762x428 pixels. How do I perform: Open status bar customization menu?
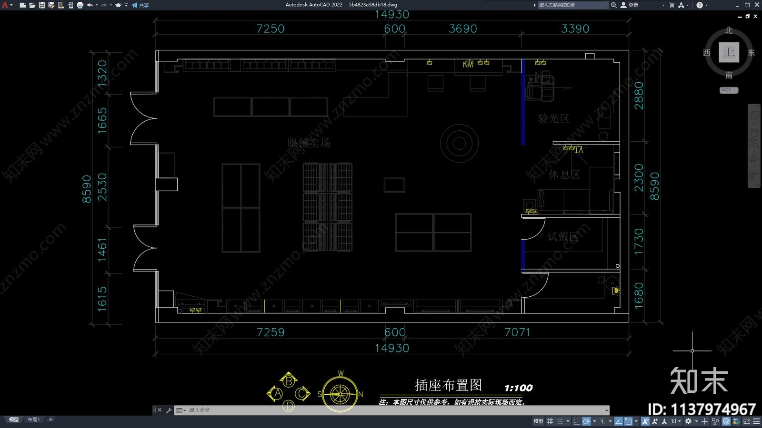[756, 421]
